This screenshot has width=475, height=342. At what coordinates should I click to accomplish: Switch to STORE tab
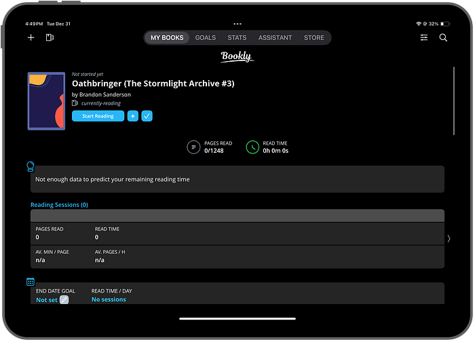click(313, 37)
